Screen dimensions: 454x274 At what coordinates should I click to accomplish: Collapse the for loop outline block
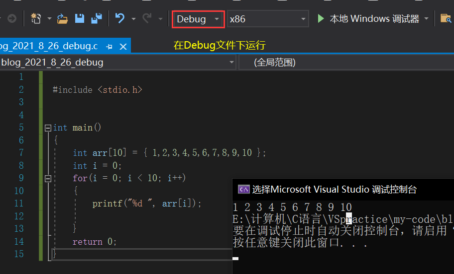tap(48, 179)
